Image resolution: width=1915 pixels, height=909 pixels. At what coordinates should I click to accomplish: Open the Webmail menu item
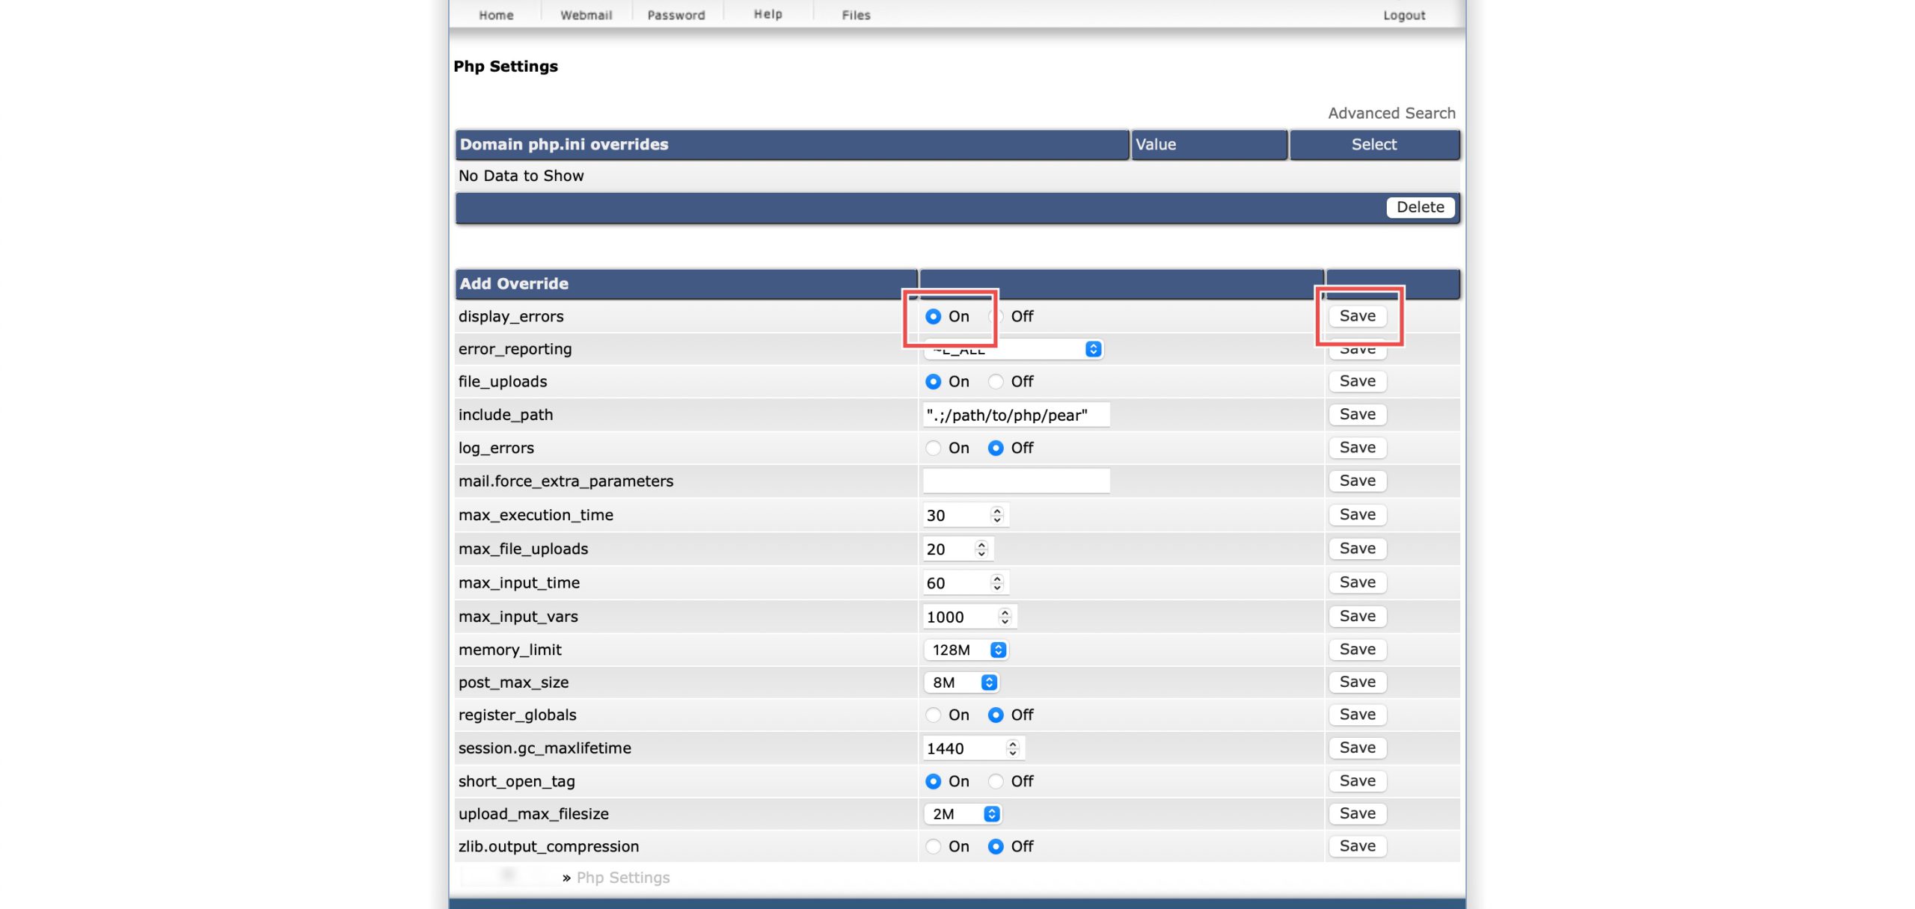click(586, 15)
